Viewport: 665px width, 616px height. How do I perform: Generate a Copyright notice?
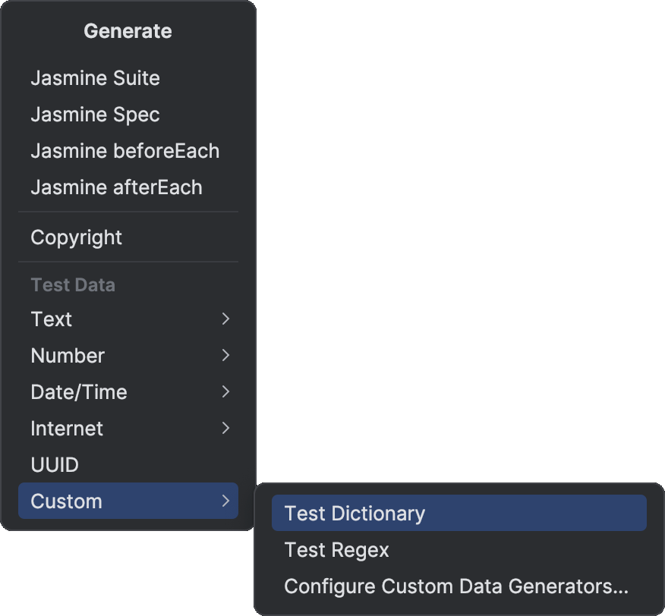tap(76, 237)
